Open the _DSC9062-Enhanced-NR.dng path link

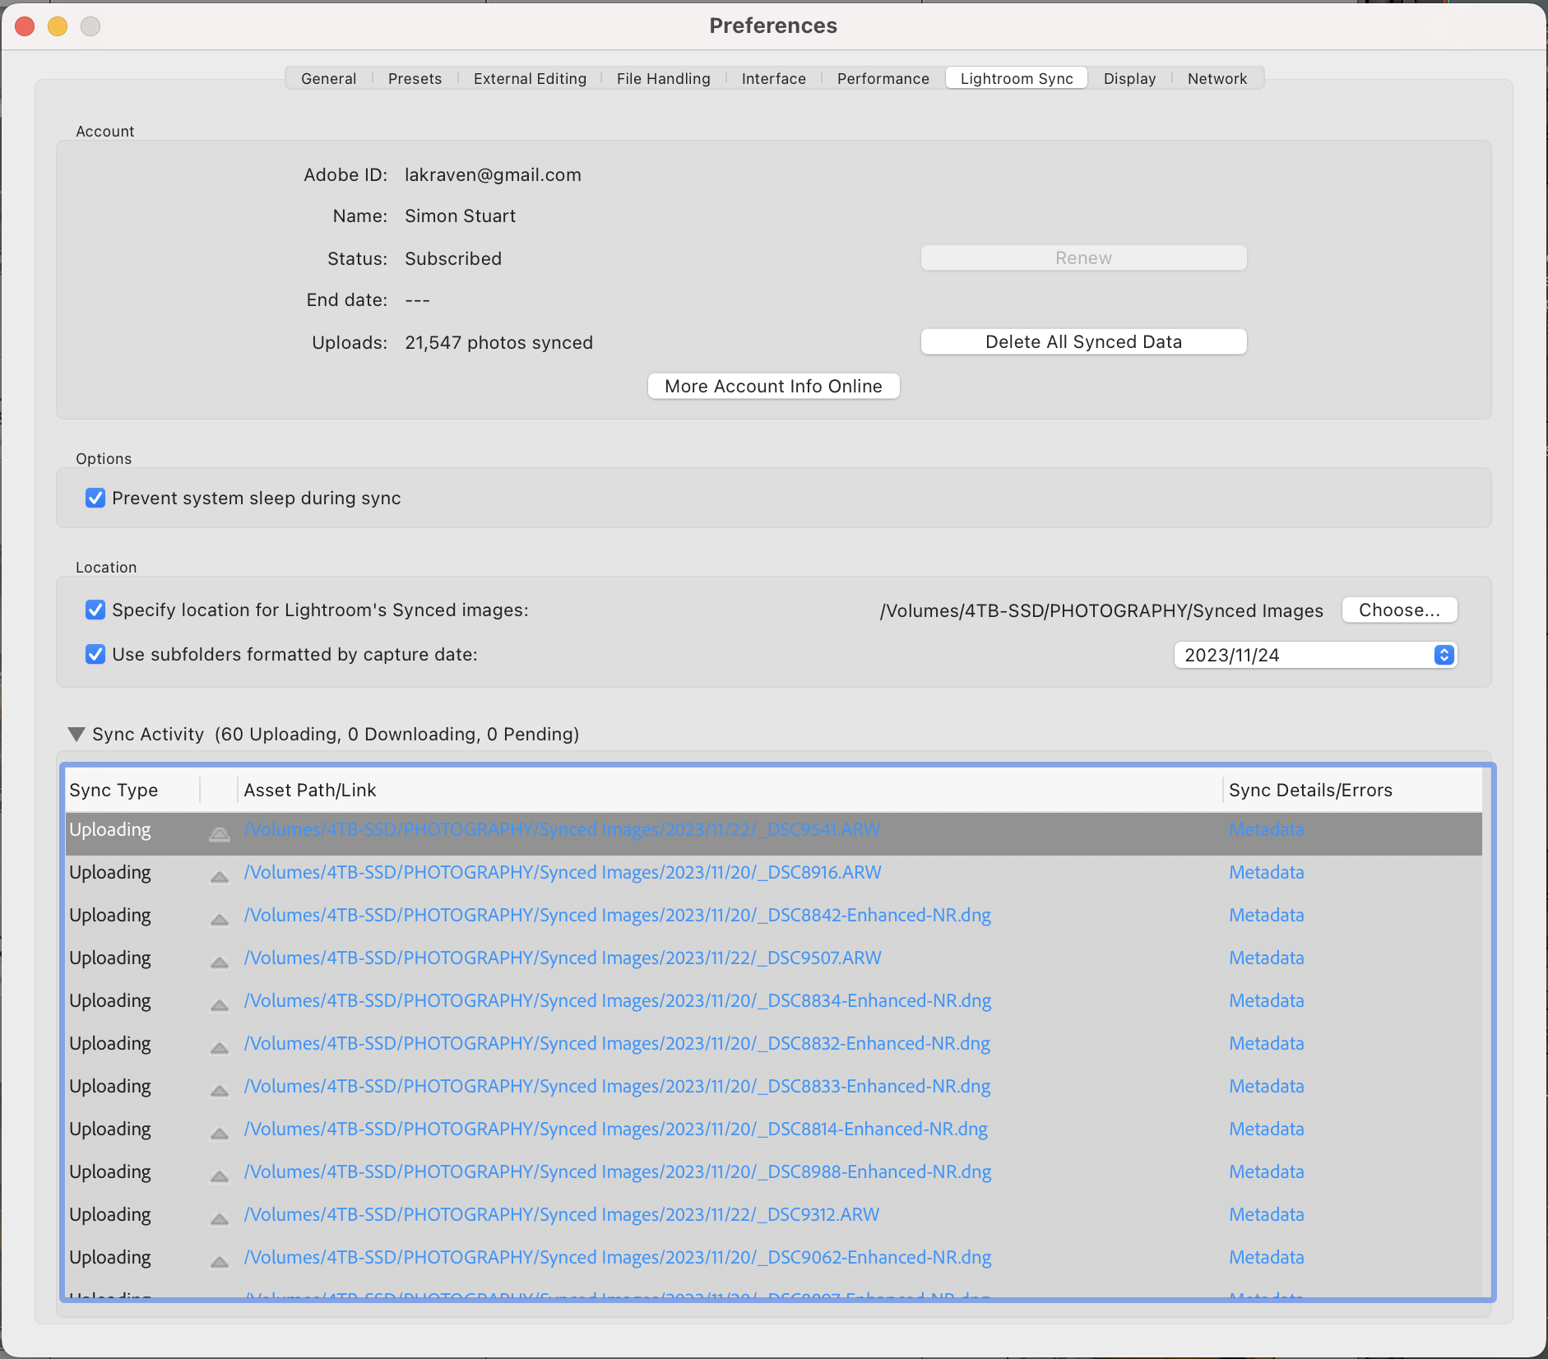point(618,1257)
